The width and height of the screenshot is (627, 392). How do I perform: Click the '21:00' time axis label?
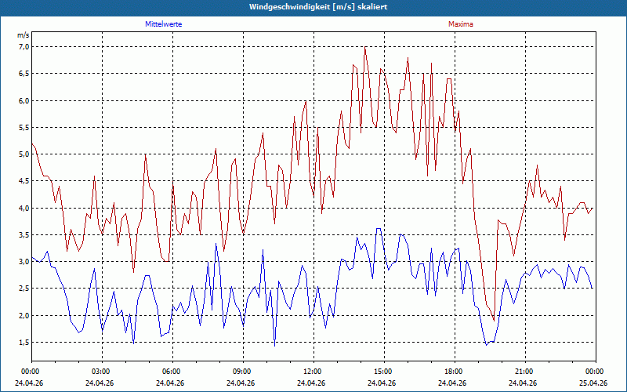[x=525, y=372]
